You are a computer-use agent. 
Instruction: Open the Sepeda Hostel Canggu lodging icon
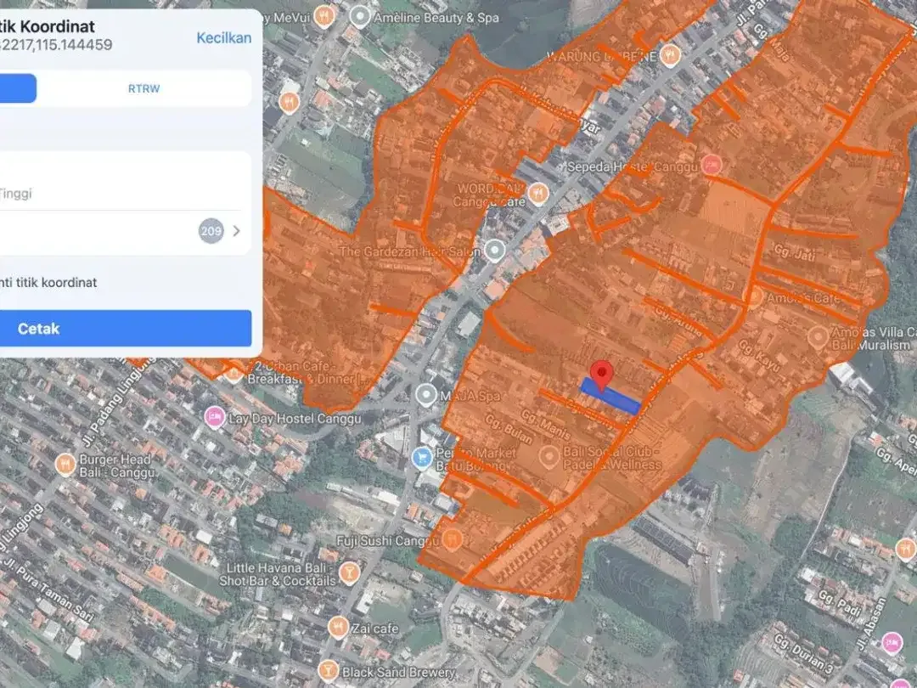(x=712, y=166)
